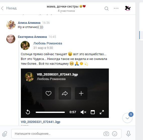Screen dimensions: 143x140
Task: Record a voice message with the microphone
Action: (128, 134)
